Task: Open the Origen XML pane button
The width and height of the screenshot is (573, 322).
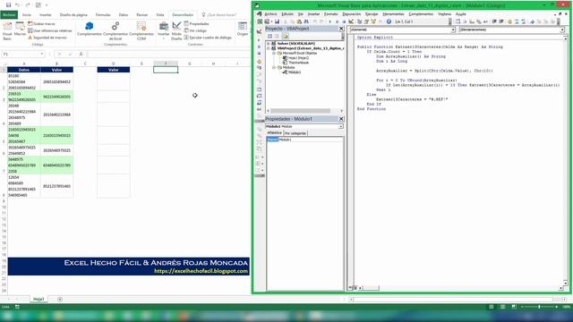Action: pyautogui.click(x=243, y=30)
